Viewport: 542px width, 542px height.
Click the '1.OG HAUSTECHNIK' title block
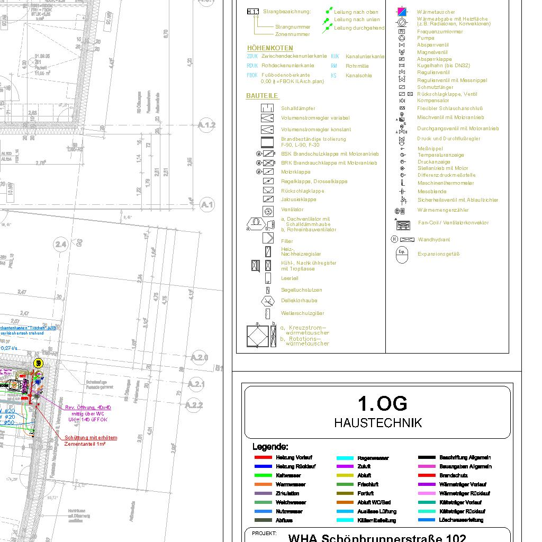click(x=378, y=412)
